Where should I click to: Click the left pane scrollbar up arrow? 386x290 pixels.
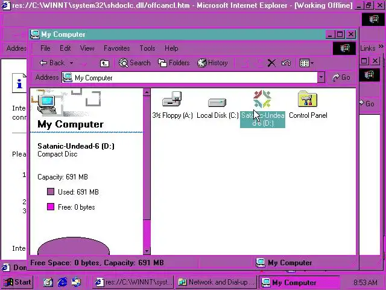(x=147, y=92)
